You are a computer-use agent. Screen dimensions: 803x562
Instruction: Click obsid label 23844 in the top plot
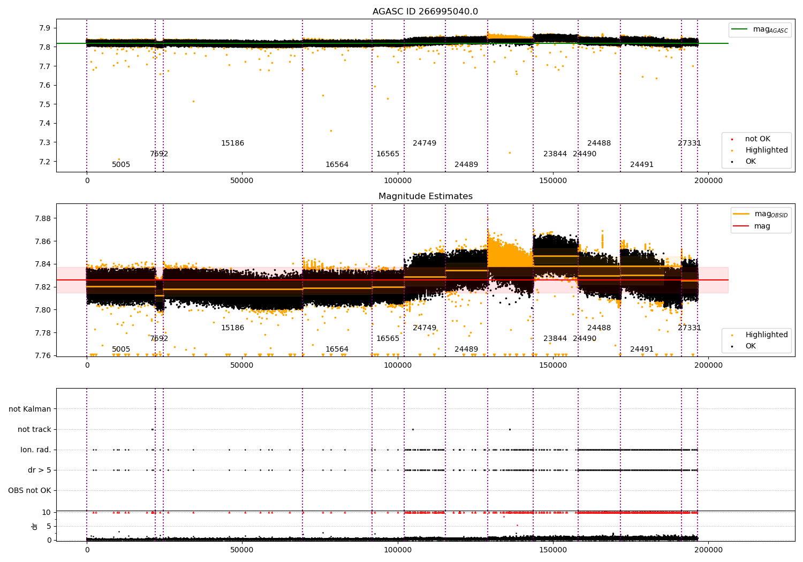point(555,154)
